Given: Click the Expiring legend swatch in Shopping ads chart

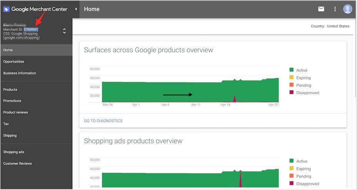Looking at the screenshot, I should [292, 168].
